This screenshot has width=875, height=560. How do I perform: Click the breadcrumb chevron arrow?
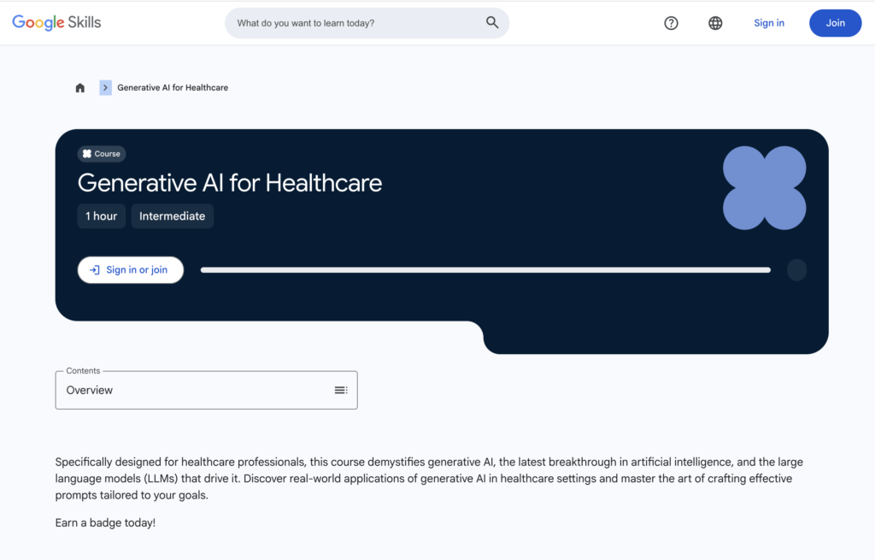pyautogui.click(x=105, y=87)
